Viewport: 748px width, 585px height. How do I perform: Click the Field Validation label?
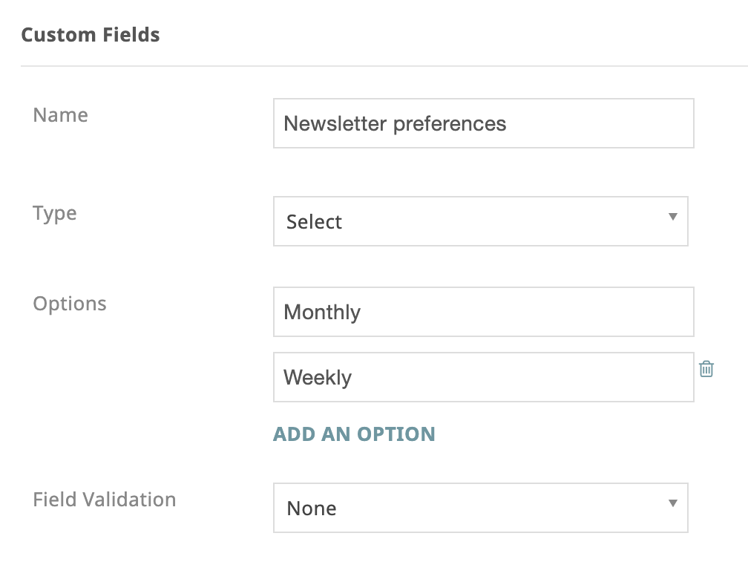pyautogui.click(x=105, y=500)
